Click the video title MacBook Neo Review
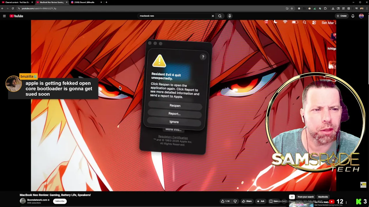Image resolution: width=369 pixels, height=207 pixels. coord(55,195)
